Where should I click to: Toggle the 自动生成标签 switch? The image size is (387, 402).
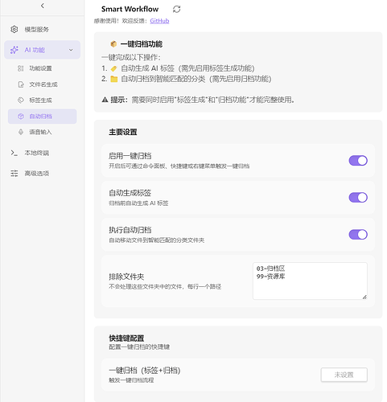point(358,198)
